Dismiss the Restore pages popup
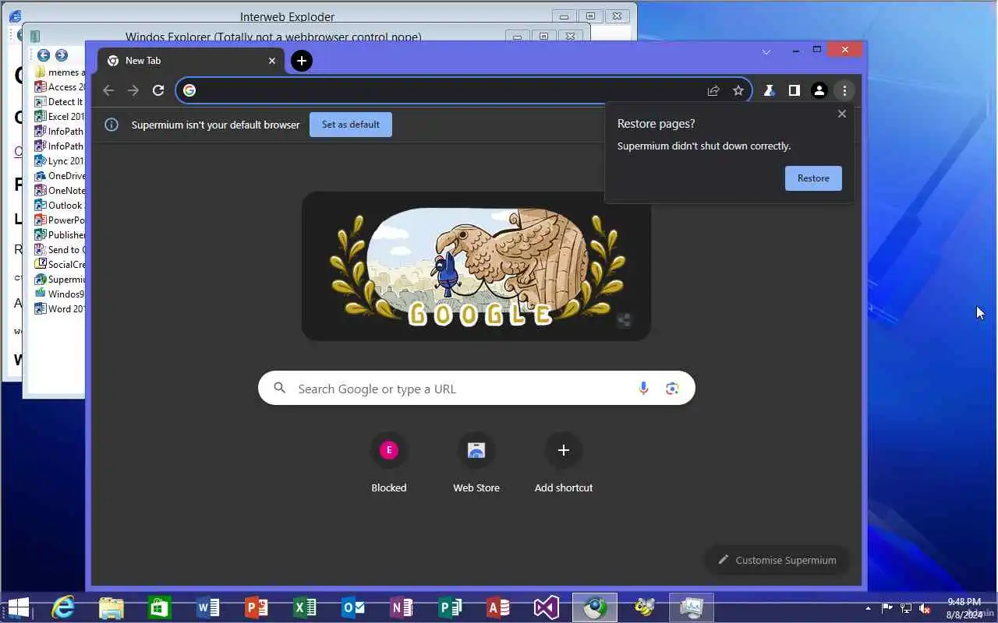 [x=841, y=114]
